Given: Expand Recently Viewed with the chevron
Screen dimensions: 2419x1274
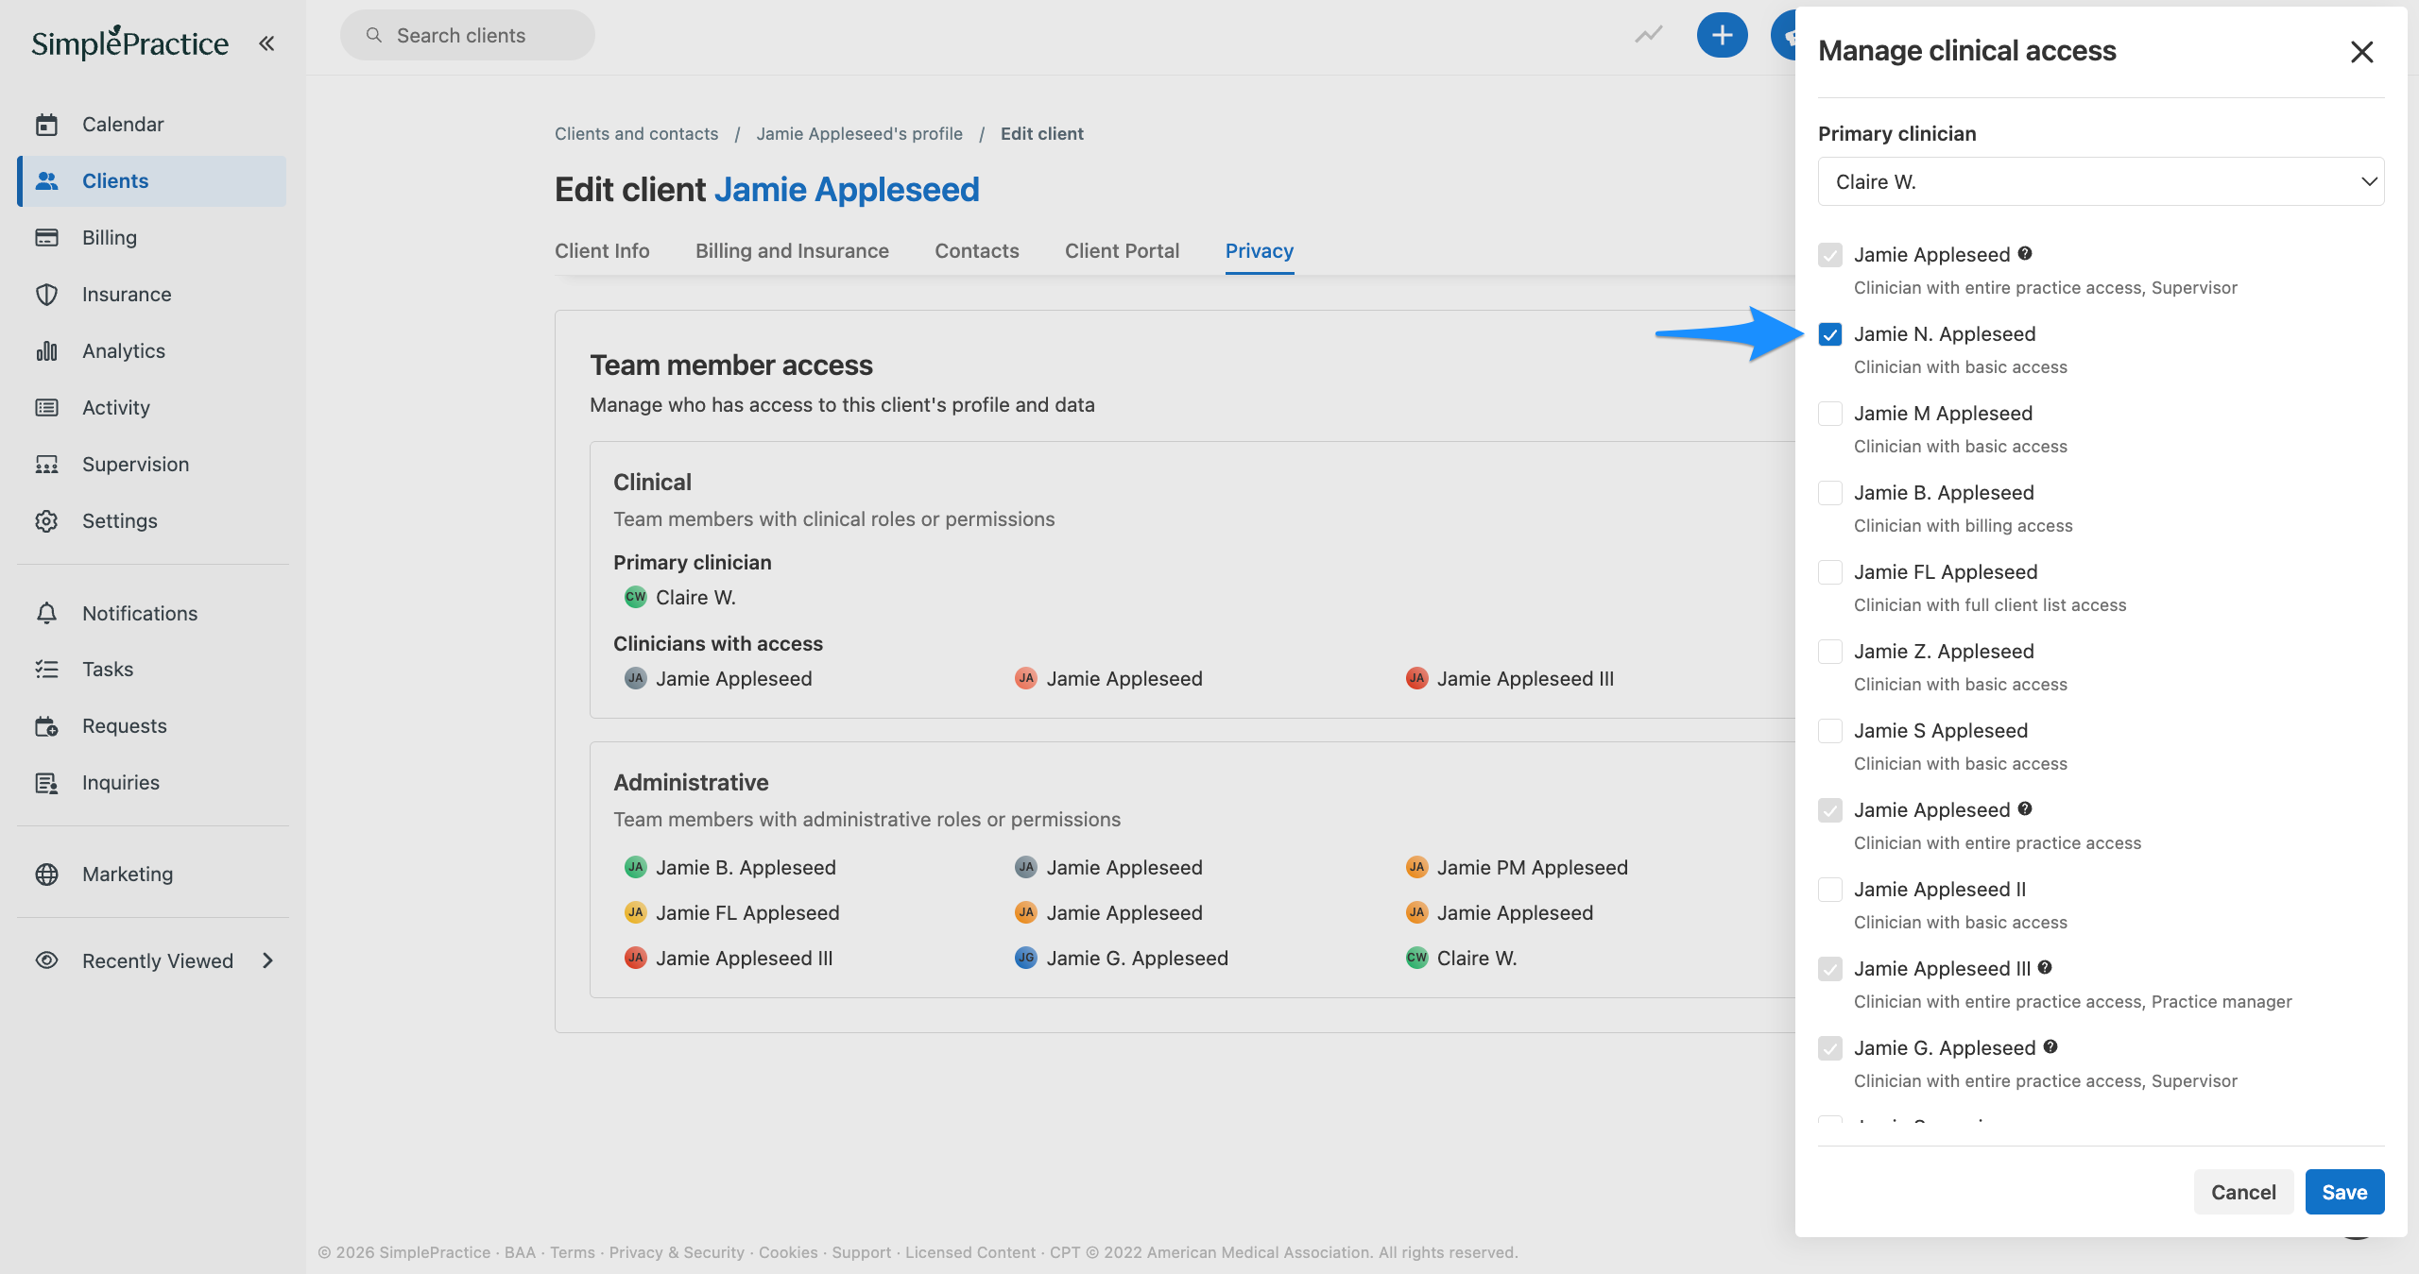Looking at the screenshot, I should (x=268, y=960).
